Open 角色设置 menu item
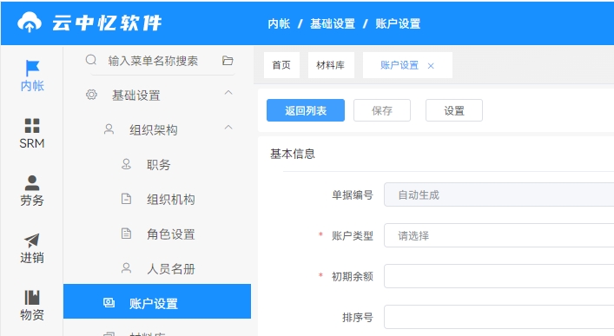 [157, 234]
